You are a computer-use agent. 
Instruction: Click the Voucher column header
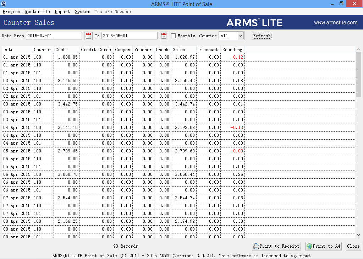(x=143, y=50)
